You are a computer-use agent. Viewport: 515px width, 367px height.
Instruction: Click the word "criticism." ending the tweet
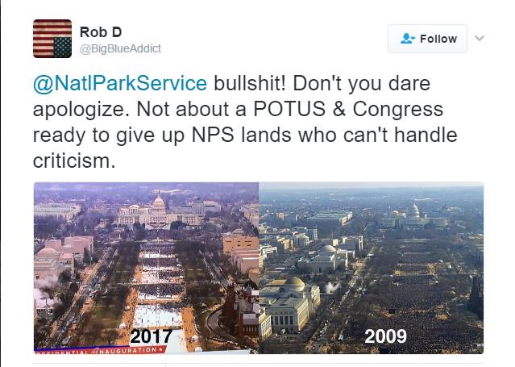(x=72, y=161)
